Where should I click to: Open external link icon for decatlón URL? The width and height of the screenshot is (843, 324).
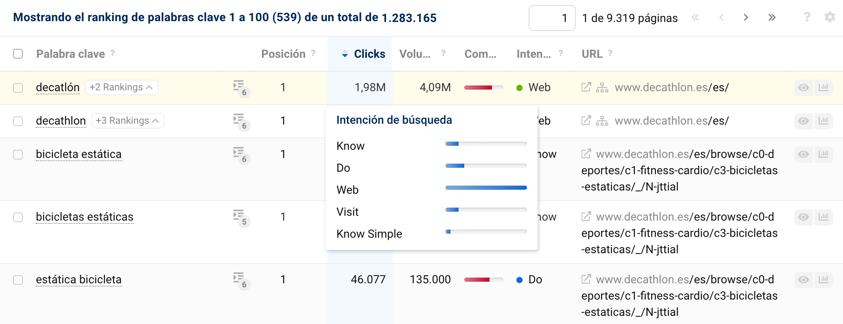coord(586,87)
